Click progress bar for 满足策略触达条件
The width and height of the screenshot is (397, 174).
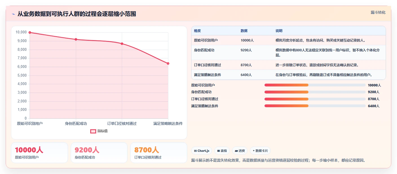coord(315,106)
